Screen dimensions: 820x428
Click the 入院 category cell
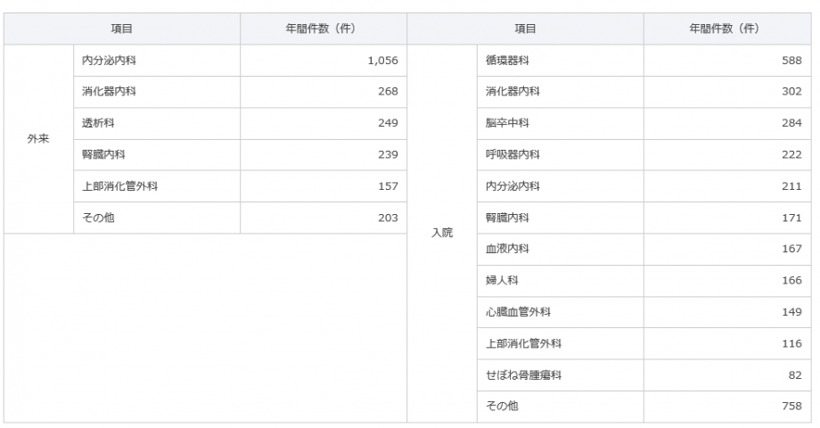click(x=442, y=233)
